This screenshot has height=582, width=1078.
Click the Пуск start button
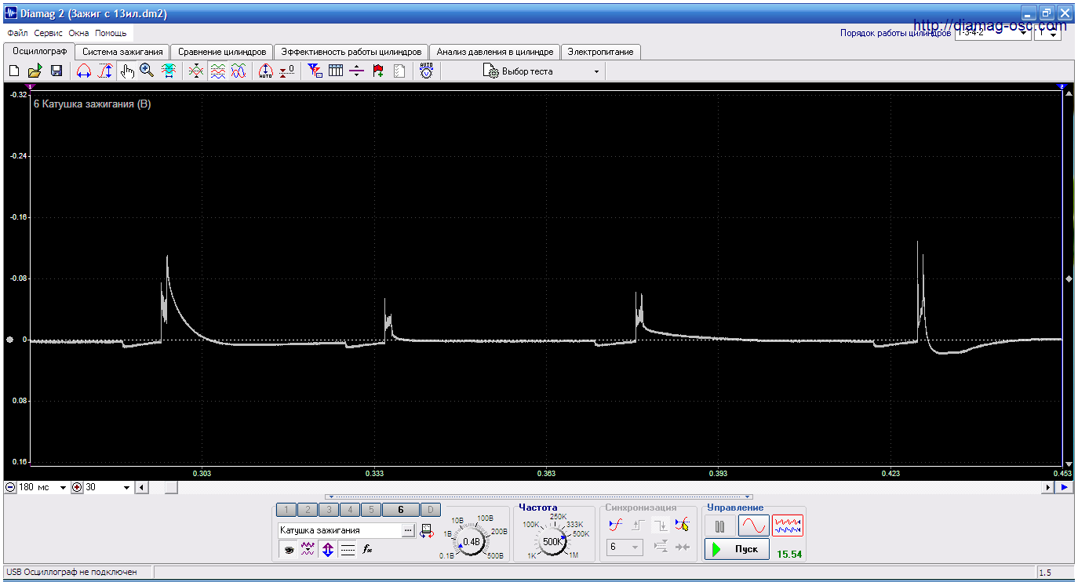(x=737, y=549)
